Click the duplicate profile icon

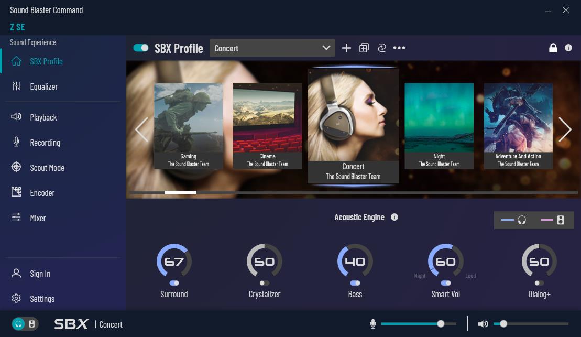(x=364, y=48)
